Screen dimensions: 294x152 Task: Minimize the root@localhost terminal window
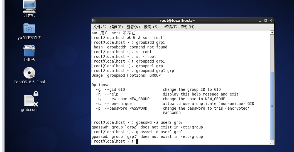[260, 21]
